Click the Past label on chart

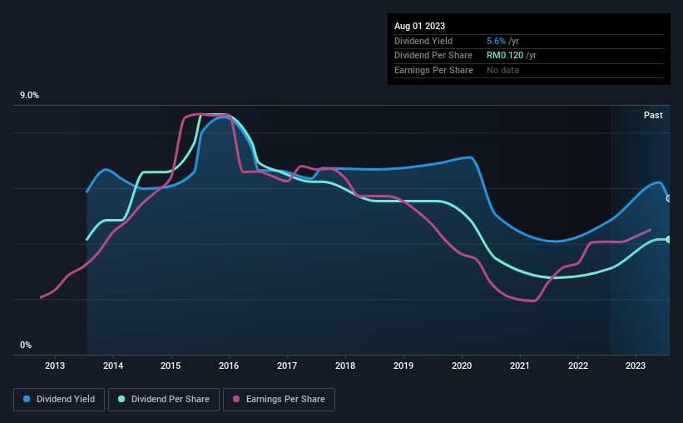coord(653,115)
